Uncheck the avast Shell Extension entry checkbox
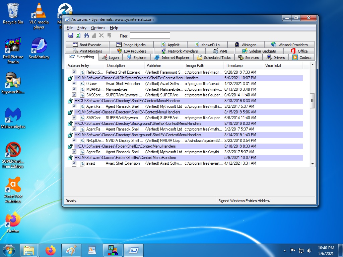The image size is (343, 257). (74, 163)
